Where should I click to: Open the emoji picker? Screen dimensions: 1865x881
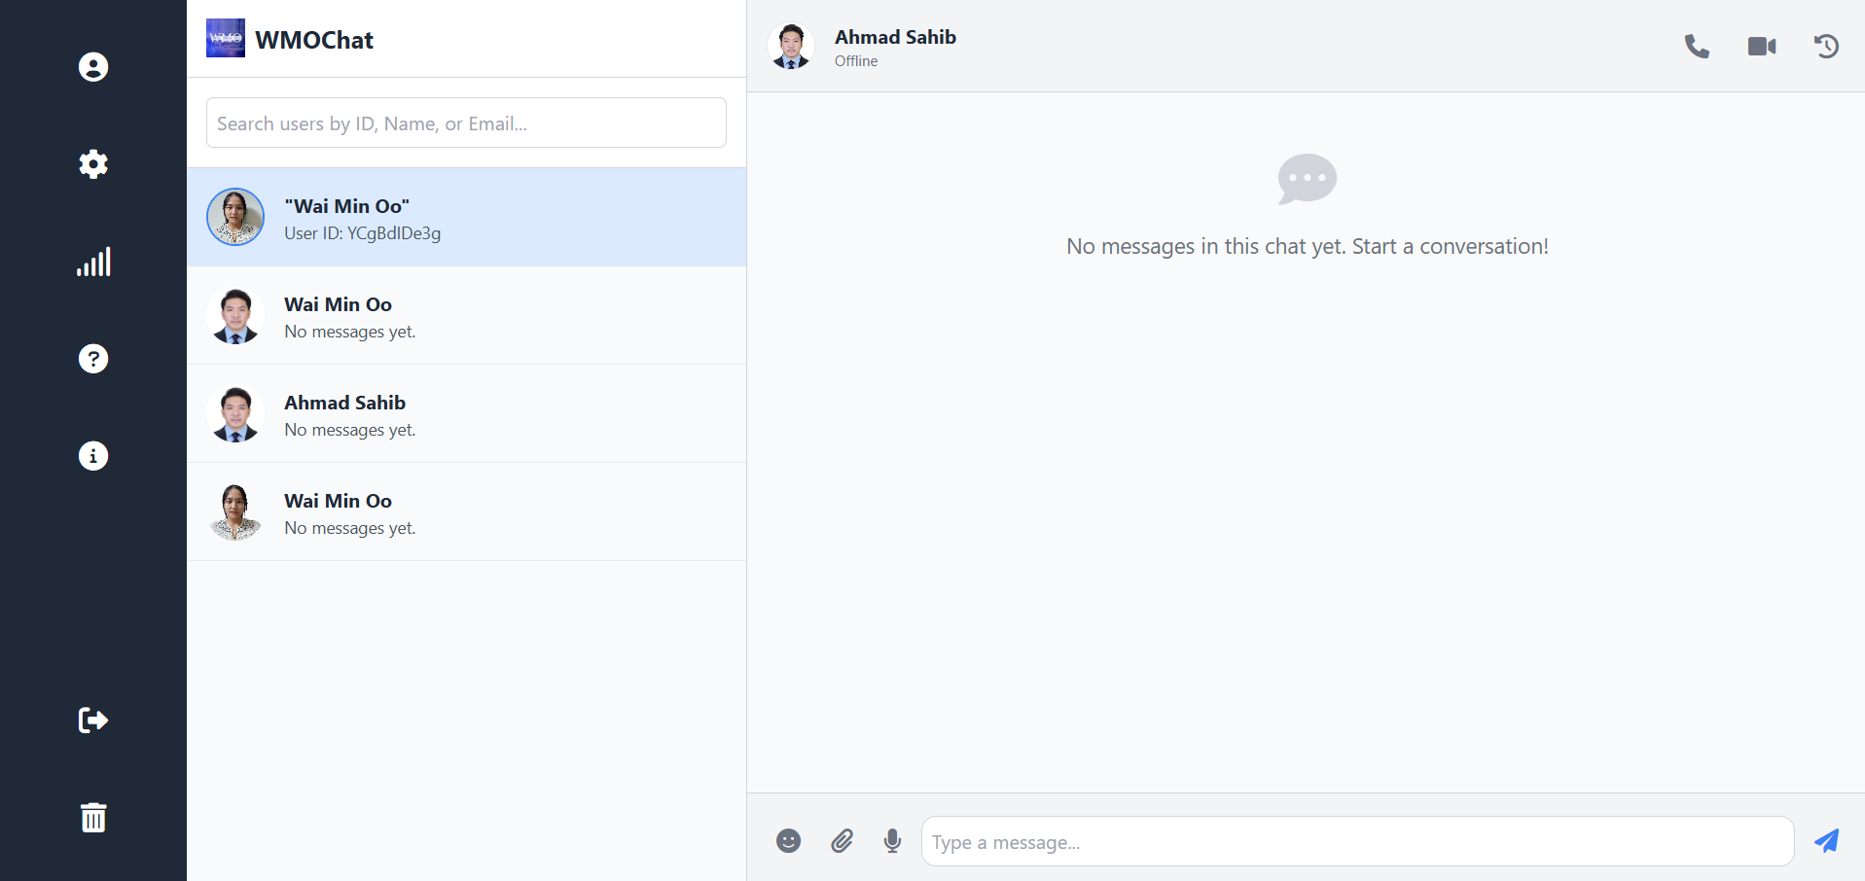789,841
